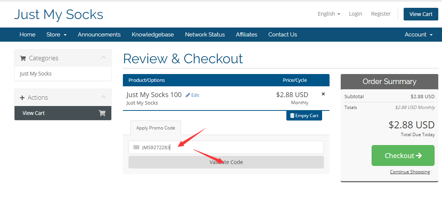Open Network Status in the navbar
The image size is (442, 199).
pyautogui.click(x=205, y=35)
